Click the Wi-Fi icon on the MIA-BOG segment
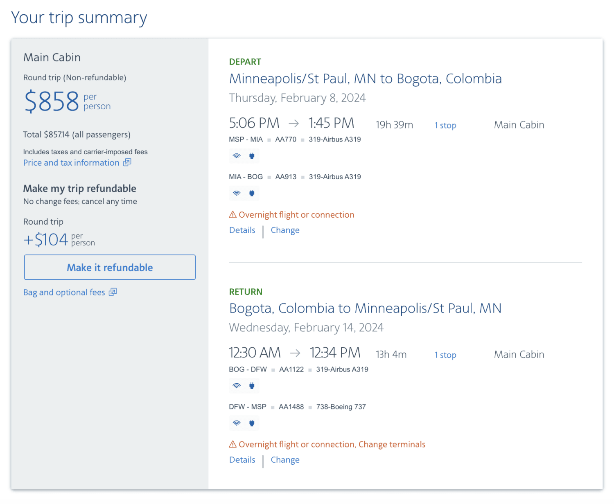Image resolution: width=614 pixels, height=504 pixels. coord(237,193)
